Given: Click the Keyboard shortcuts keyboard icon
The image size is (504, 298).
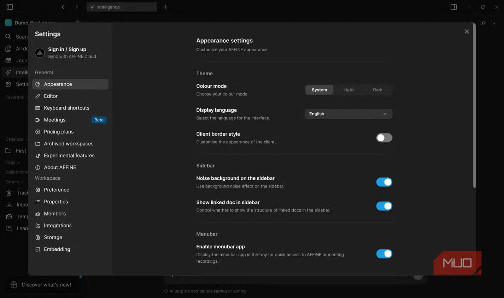Looking at the screenshot, I should pos(38,108).
